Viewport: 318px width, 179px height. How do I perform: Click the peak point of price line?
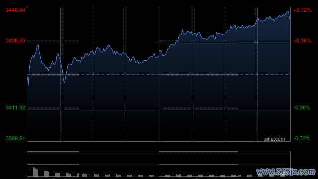(x=288, y=11)
